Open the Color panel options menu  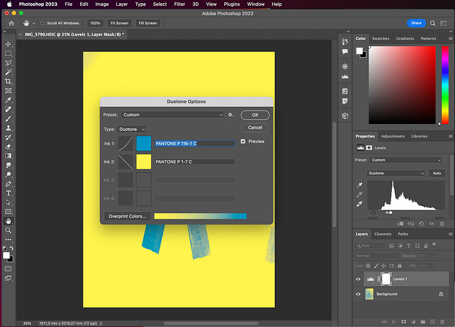451,39
